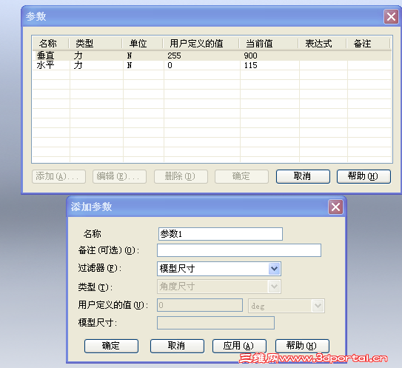Click the 备注 column header
The image size is (402, 368).
tap(368, 44)
